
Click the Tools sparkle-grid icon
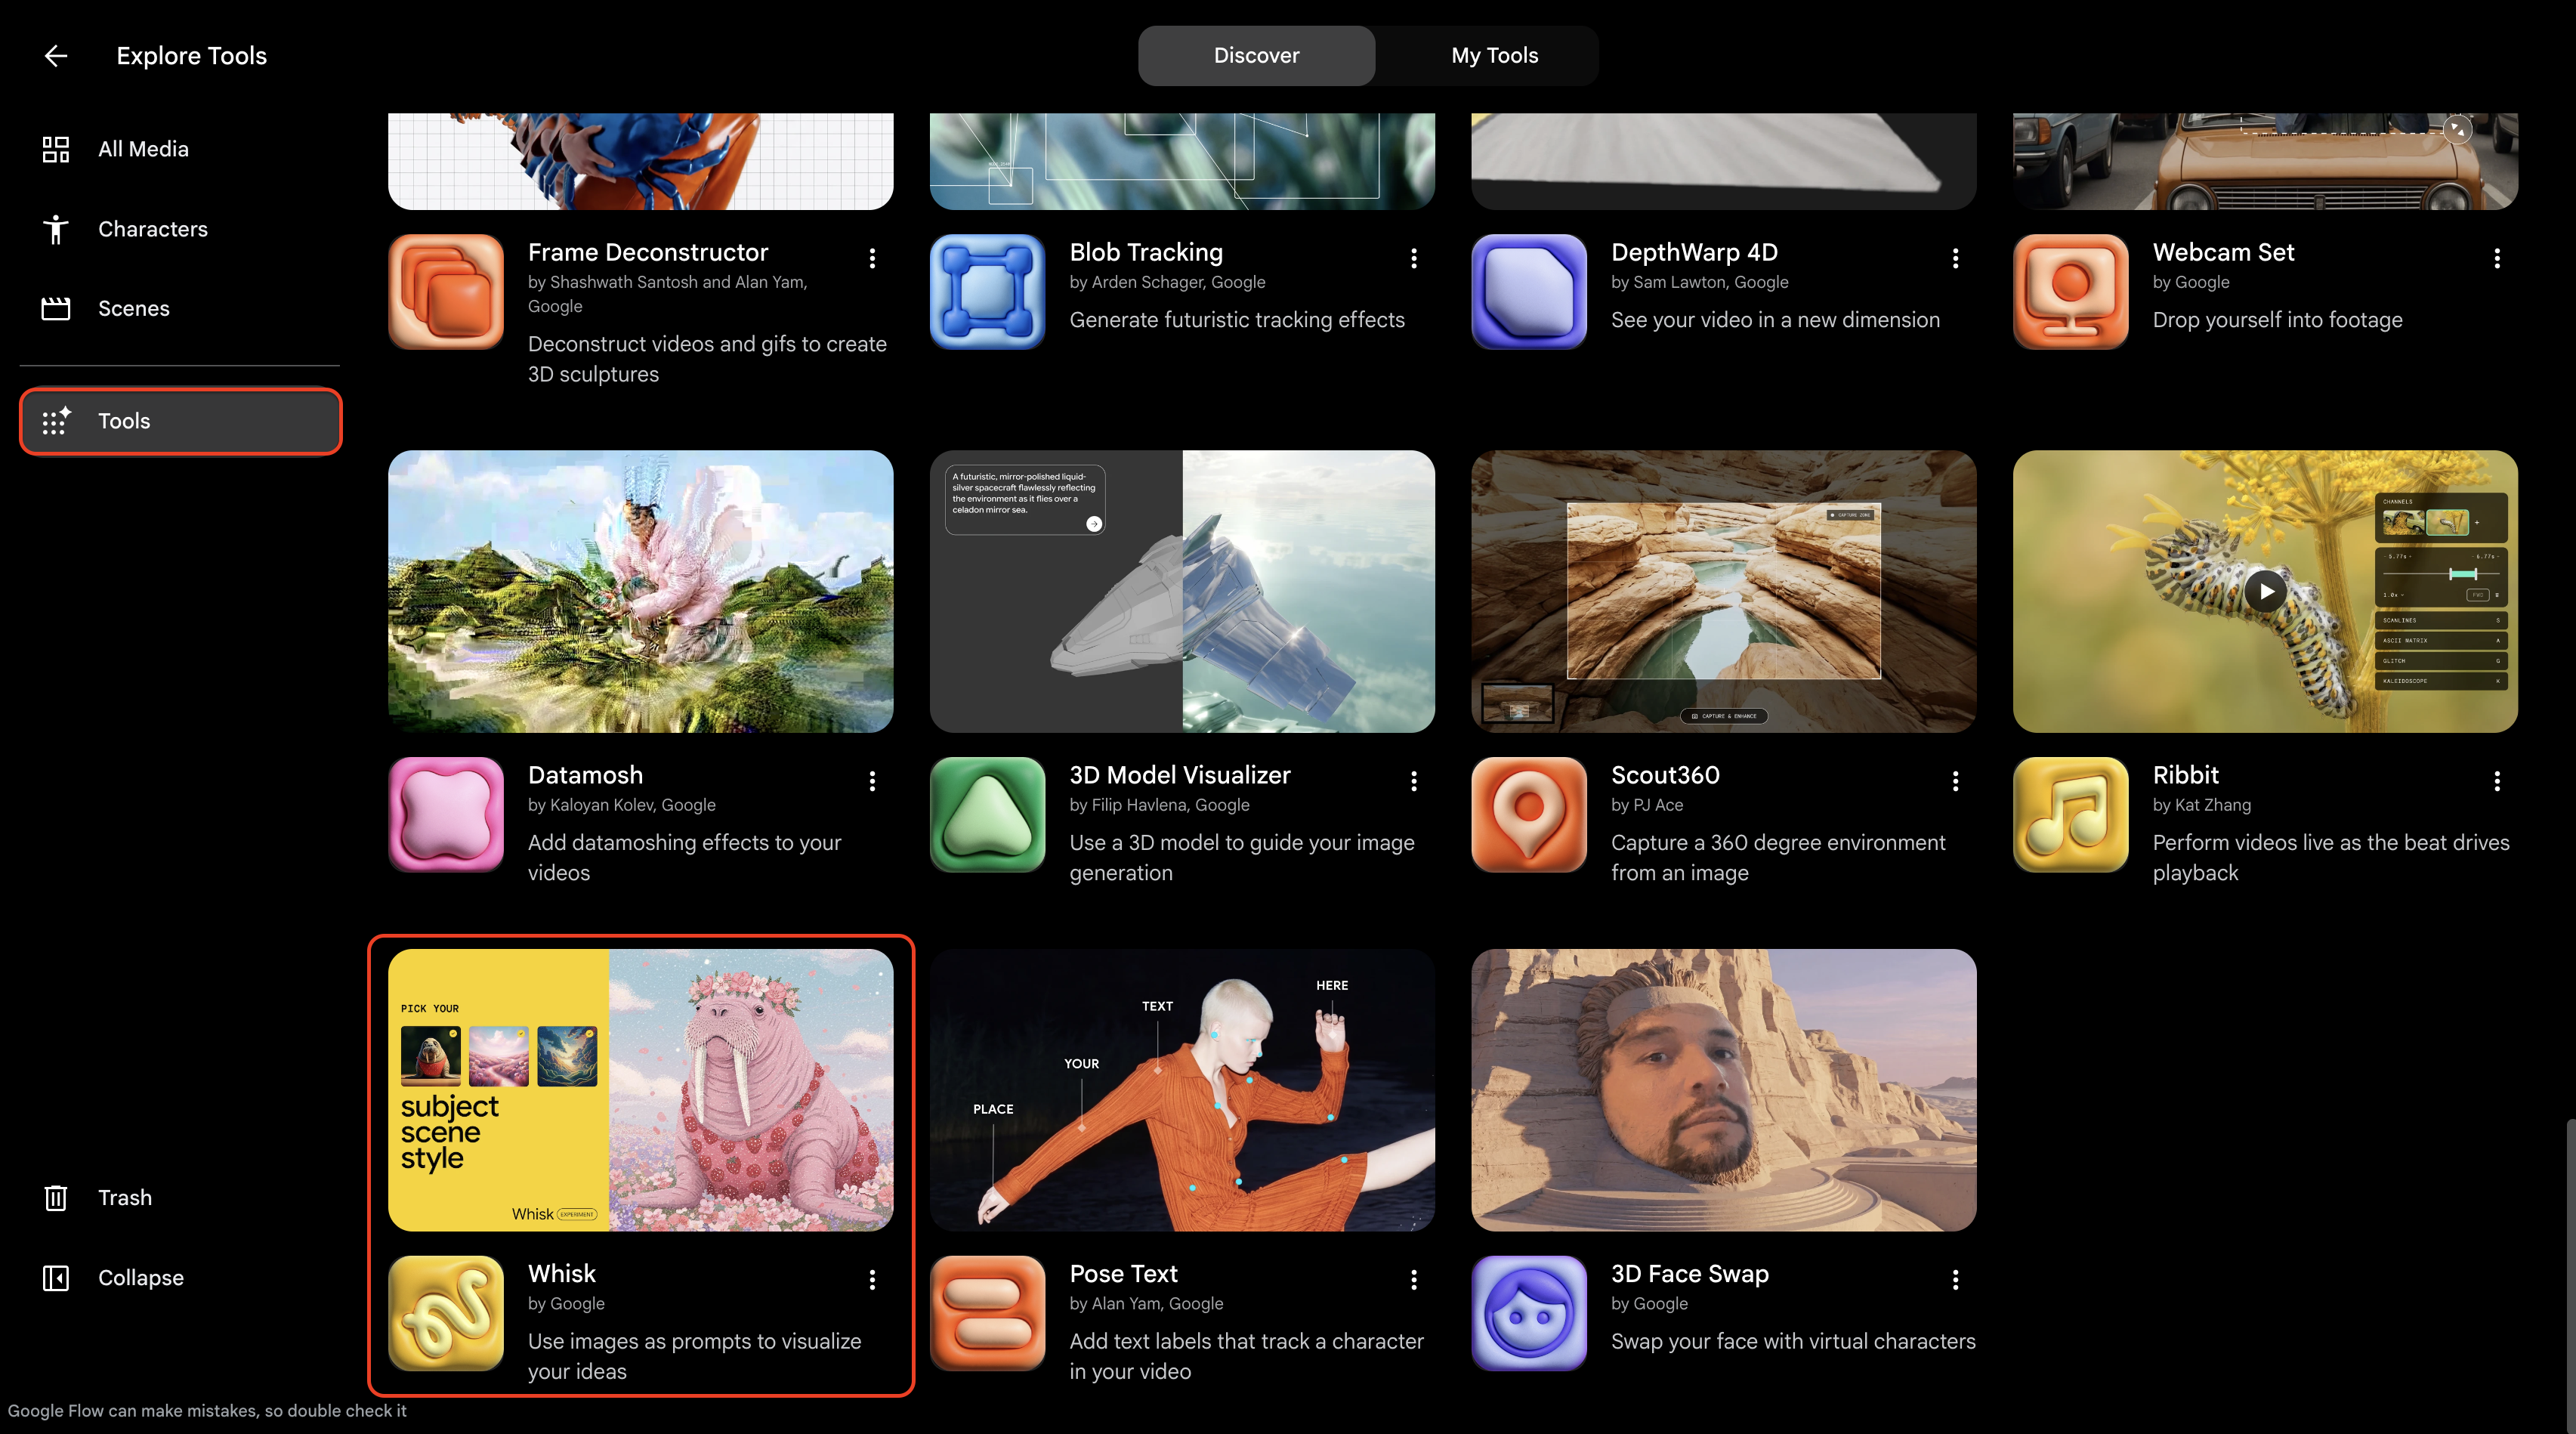pos(56,421)
